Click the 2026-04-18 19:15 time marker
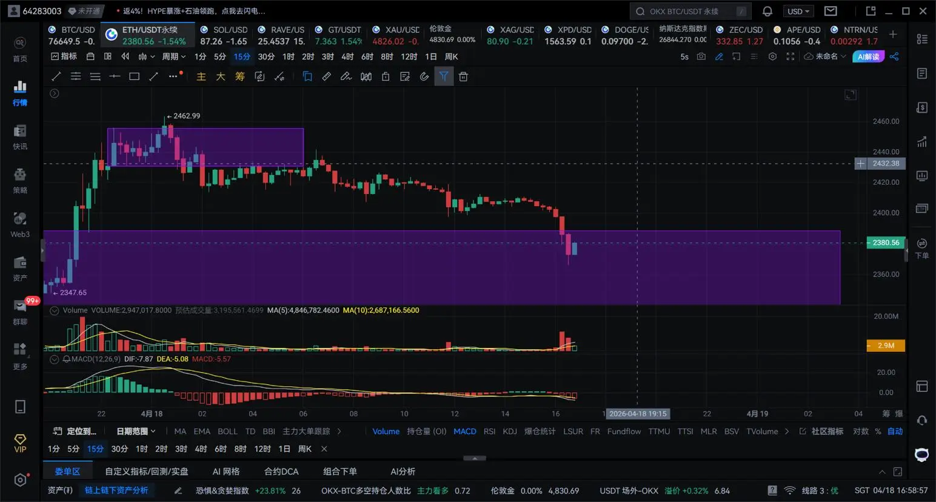 click(x=638, y=413)
